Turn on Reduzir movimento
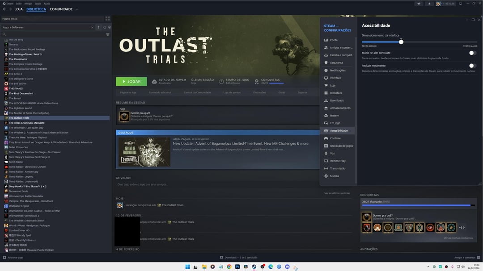The width and height of the screenshot is (483, 271). tap(472, 66)
